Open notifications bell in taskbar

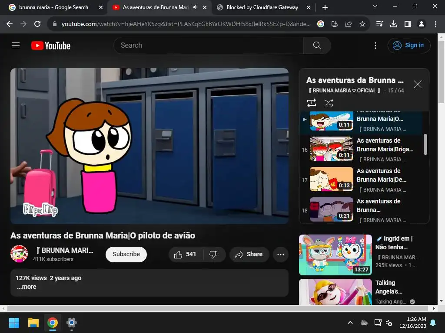tap(433, 323)
